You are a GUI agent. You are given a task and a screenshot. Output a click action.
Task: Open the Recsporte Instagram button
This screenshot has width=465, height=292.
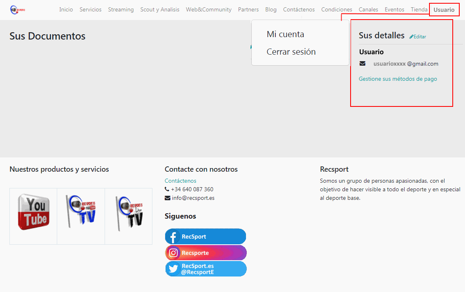[206, 253]
